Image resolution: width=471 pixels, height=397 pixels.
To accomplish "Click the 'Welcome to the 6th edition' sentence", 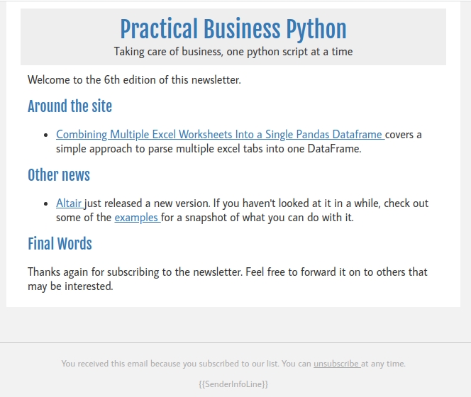I will click(x=134, y=80).
